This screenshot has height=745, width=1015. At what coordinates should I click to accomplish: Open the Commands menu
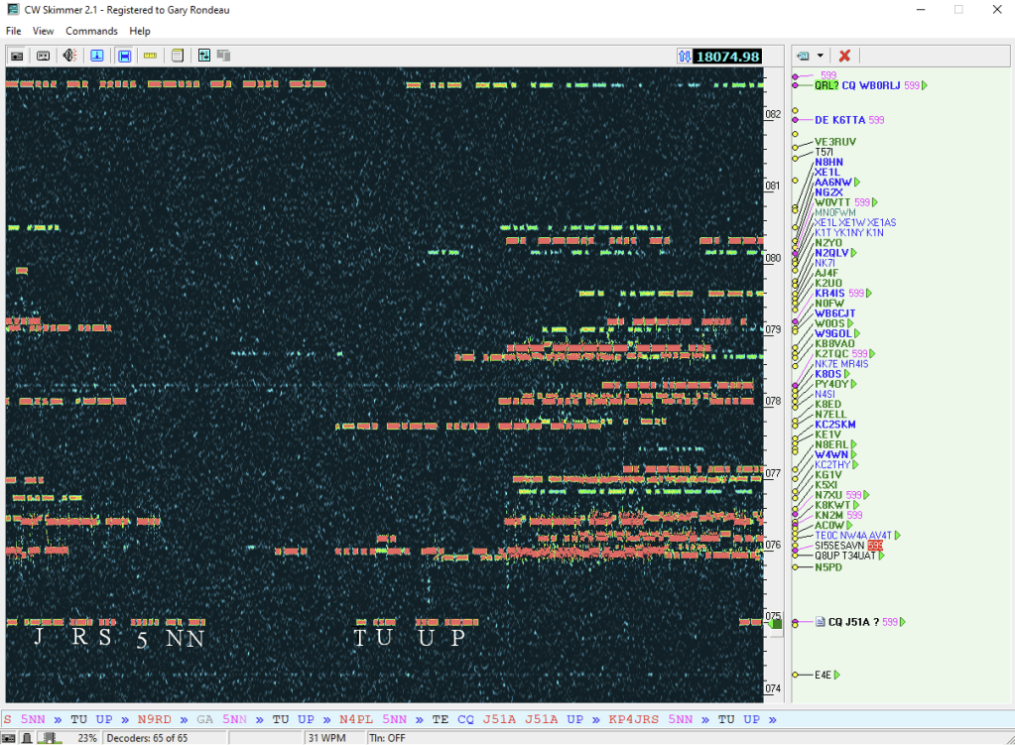91,31
